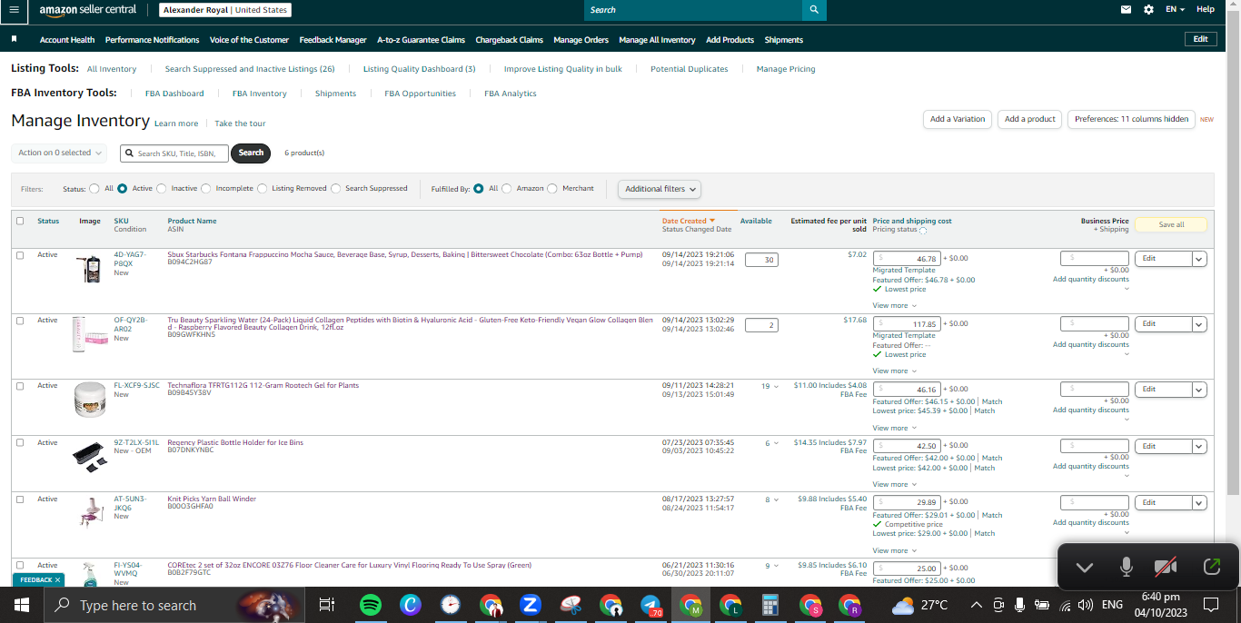The height and width of the screenshot is (623, 1241).
Task: Open Preferences: 11 columns hidden
Action: point(1131,119)
